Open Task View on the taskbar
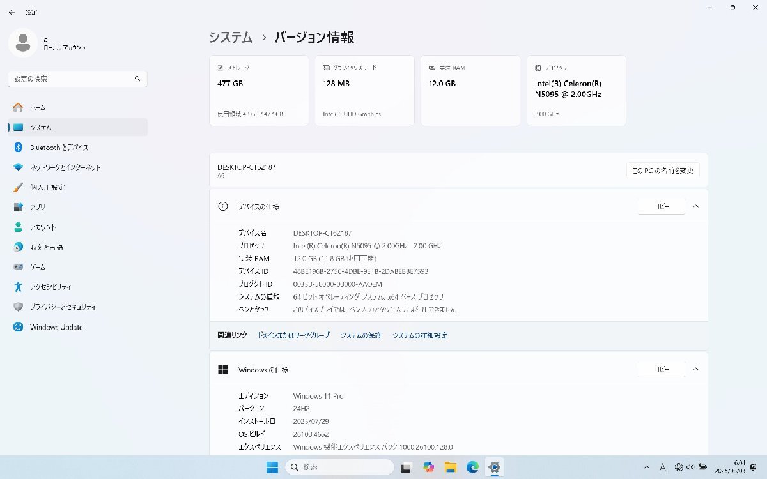Screen dimensions: 767x479 405,467
